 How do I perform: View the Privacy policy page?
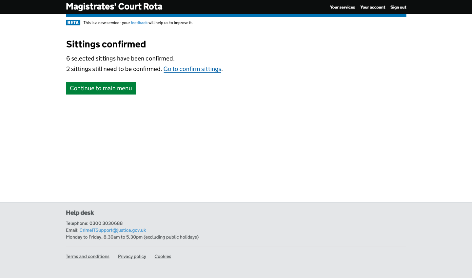[132, 256]
